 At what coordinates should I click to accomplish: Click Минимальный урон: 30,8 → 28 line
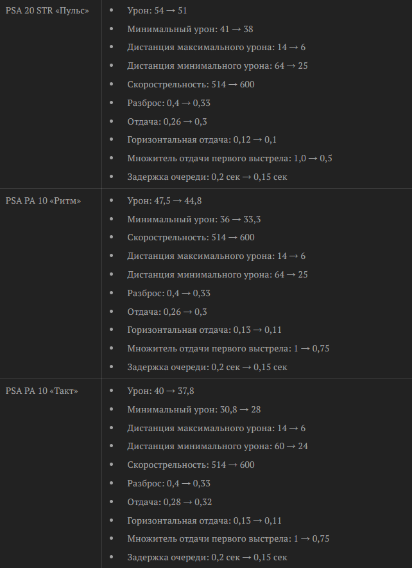click(194, 409)
